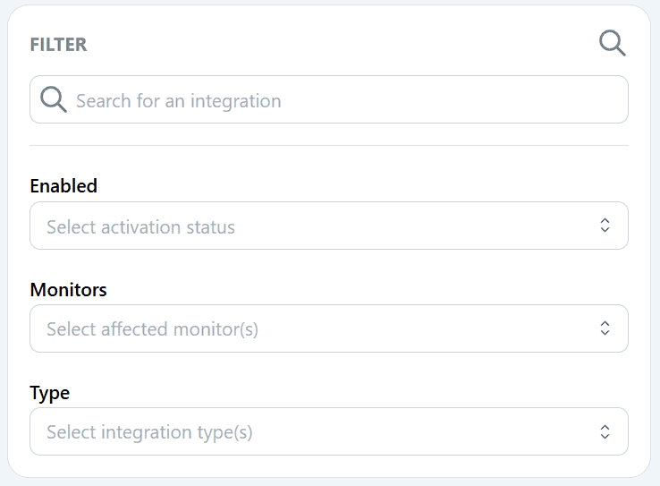Click the magnifier icon inside the search box
Viewport: 660px width, 486px height.
54,99
